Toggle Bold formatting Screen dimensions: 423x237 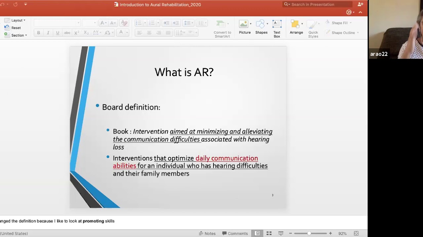(38, 33)
